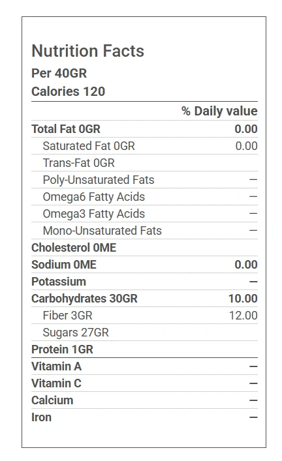Click the % Daily value header
This screenshot has width=282, height=461.
pyautogui.click(x=219, y=111)
